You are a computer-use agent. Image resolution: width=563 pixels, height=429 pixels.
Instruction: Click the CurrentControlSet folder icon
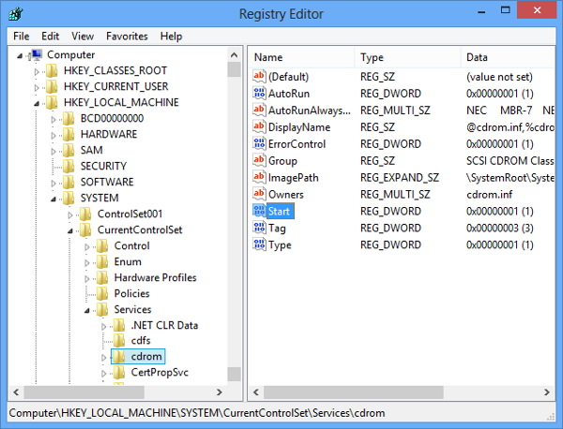click(x=85, y=229)
